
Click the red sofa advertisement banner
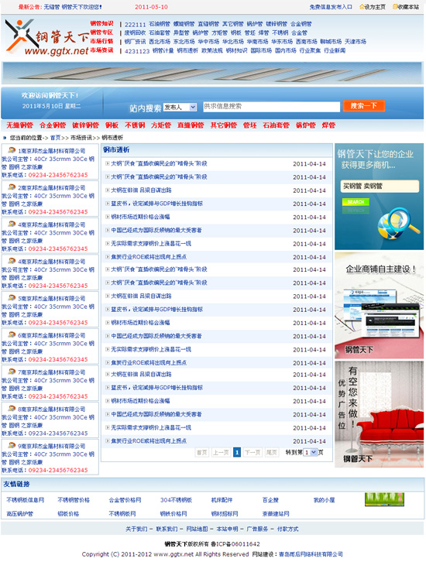(379, 414)
